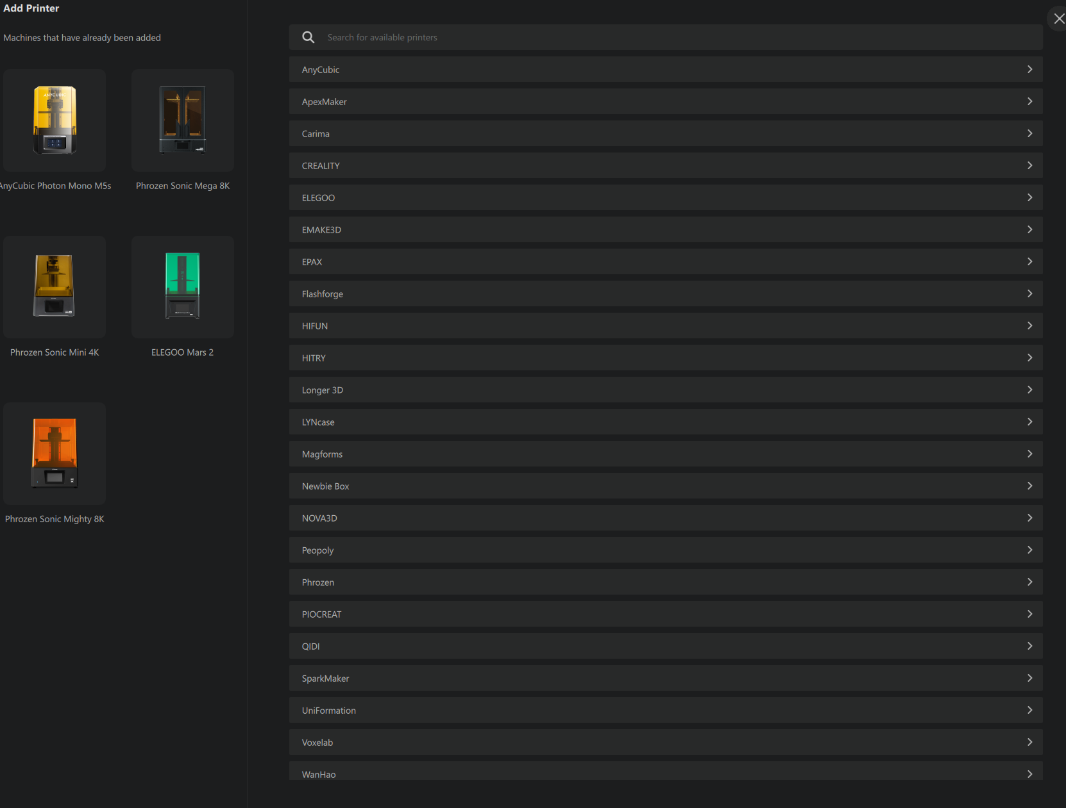
Task: Open the ELEGOO manufacturer list
Action: coord(665,197)
